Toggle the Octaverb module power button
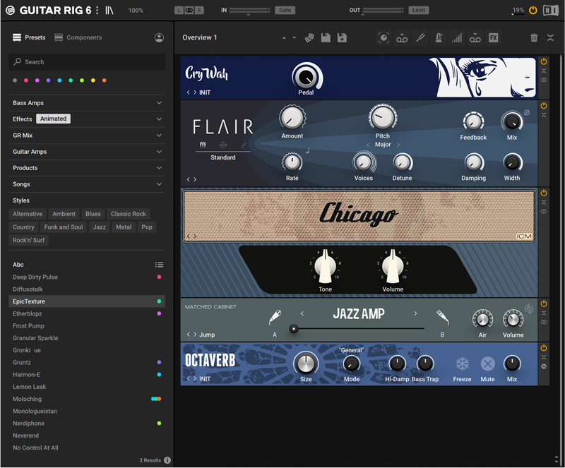This screenshot has width=565, height=468. pyautogui.click(x=544, y=348)
